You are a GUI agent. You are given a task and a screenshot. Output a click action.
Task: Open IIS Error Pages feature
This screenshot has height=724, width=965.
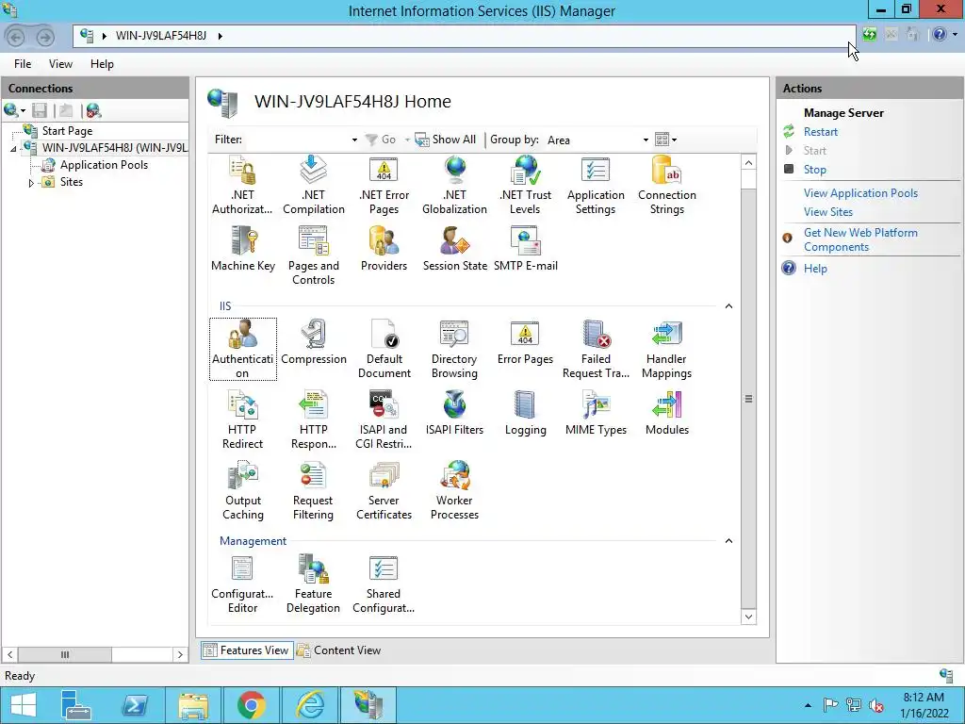[x=526, y=342]
